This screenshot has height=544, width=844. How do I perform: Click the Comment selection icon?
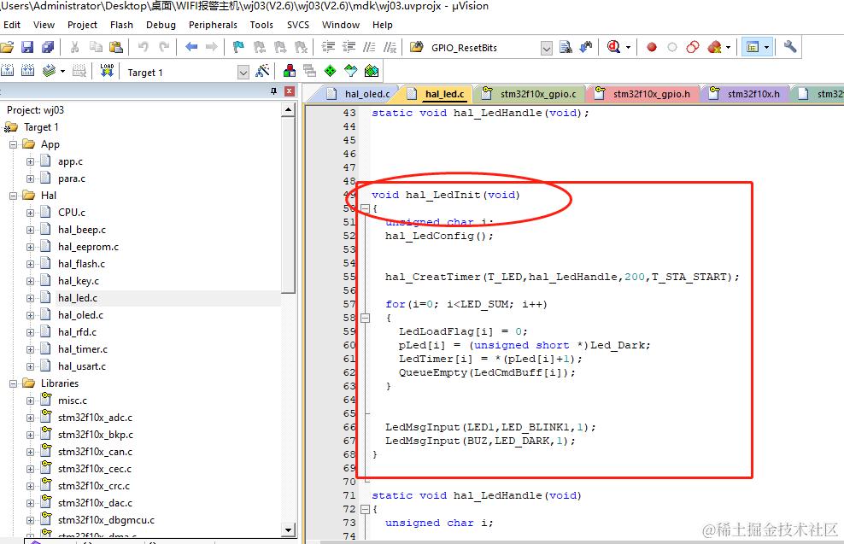coord(369,47)
